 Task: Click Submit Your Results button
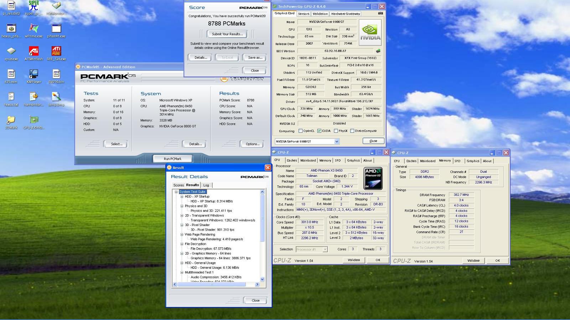(x=227, y=34)
